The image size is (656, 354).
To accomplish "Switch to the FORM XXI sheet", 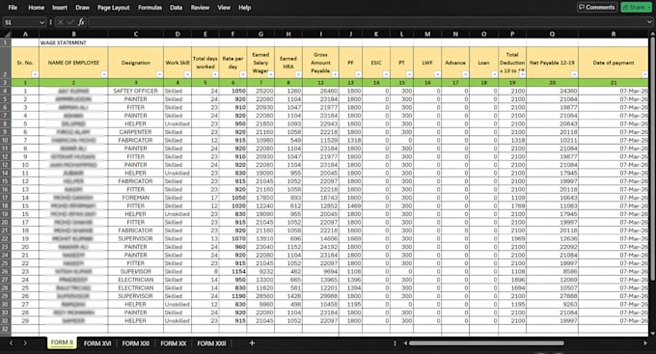I will [136, 343].
